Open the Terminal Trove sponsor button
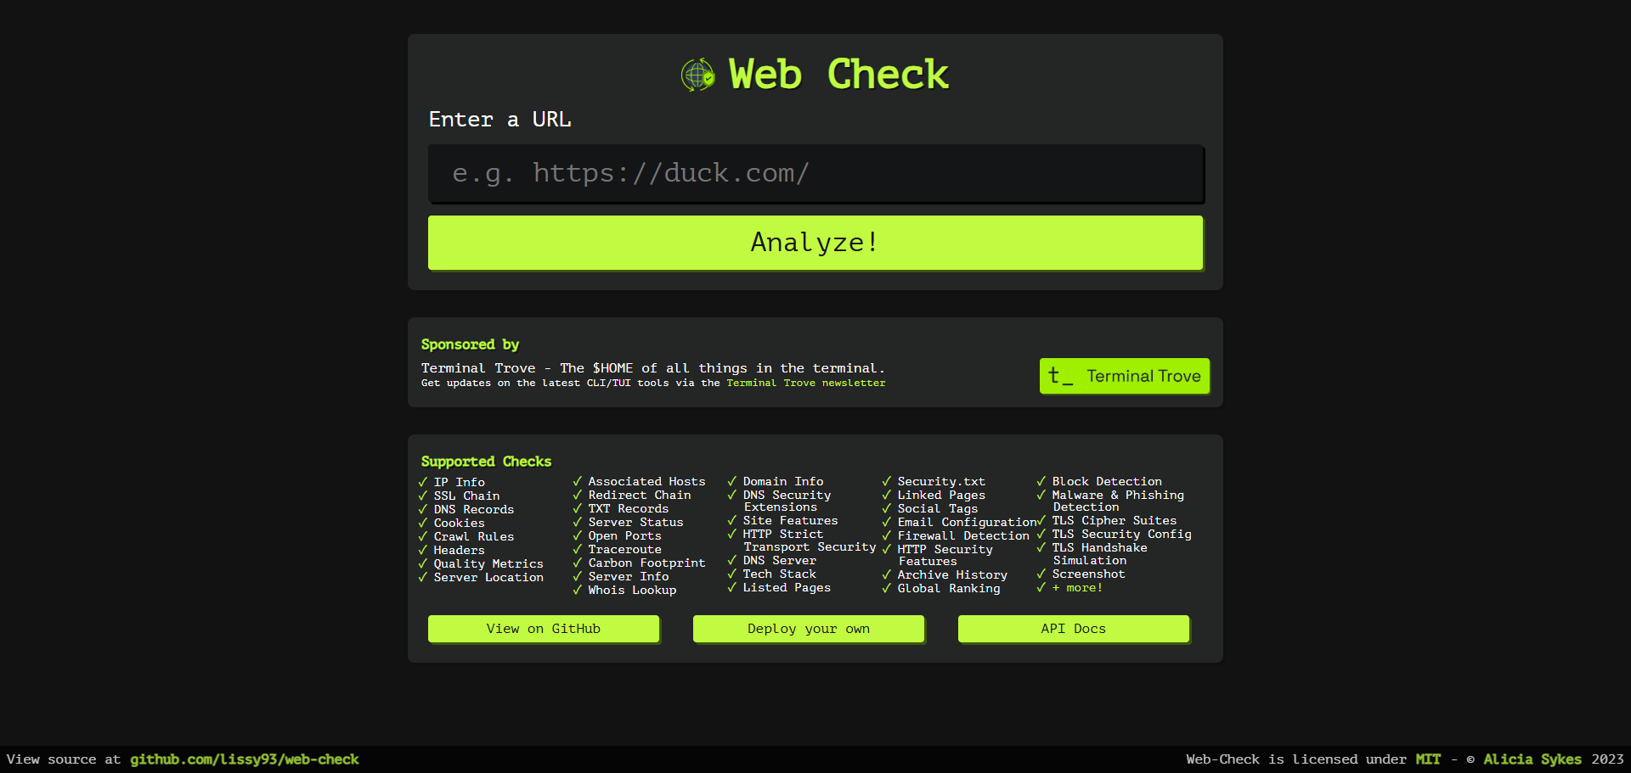This screenshot has height=773, width=1631. (x=1125, y=376)
